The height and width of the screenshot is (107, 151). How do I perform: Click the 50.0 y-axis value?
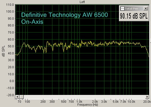tap(11, 46)
